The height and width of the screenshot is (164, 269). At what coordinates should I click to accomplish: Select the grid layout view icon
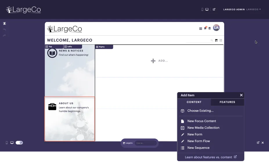pyautogui.click(x=221, y=40)
